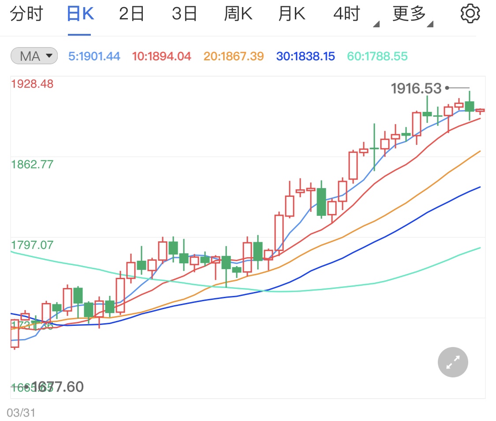The width and height of the screenshot is (496, 421).
Task: Click the MA60 value 60:1788.55
Action: [x=377, y=56]
